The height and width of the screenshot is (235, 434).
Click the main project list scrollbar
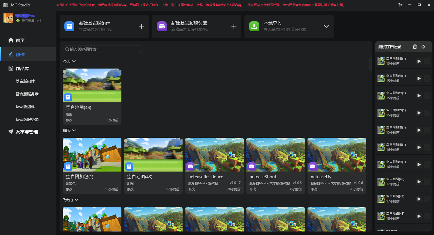point(370,64)
